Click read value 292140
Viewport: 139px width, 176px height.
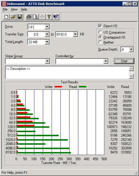(126, 140)
